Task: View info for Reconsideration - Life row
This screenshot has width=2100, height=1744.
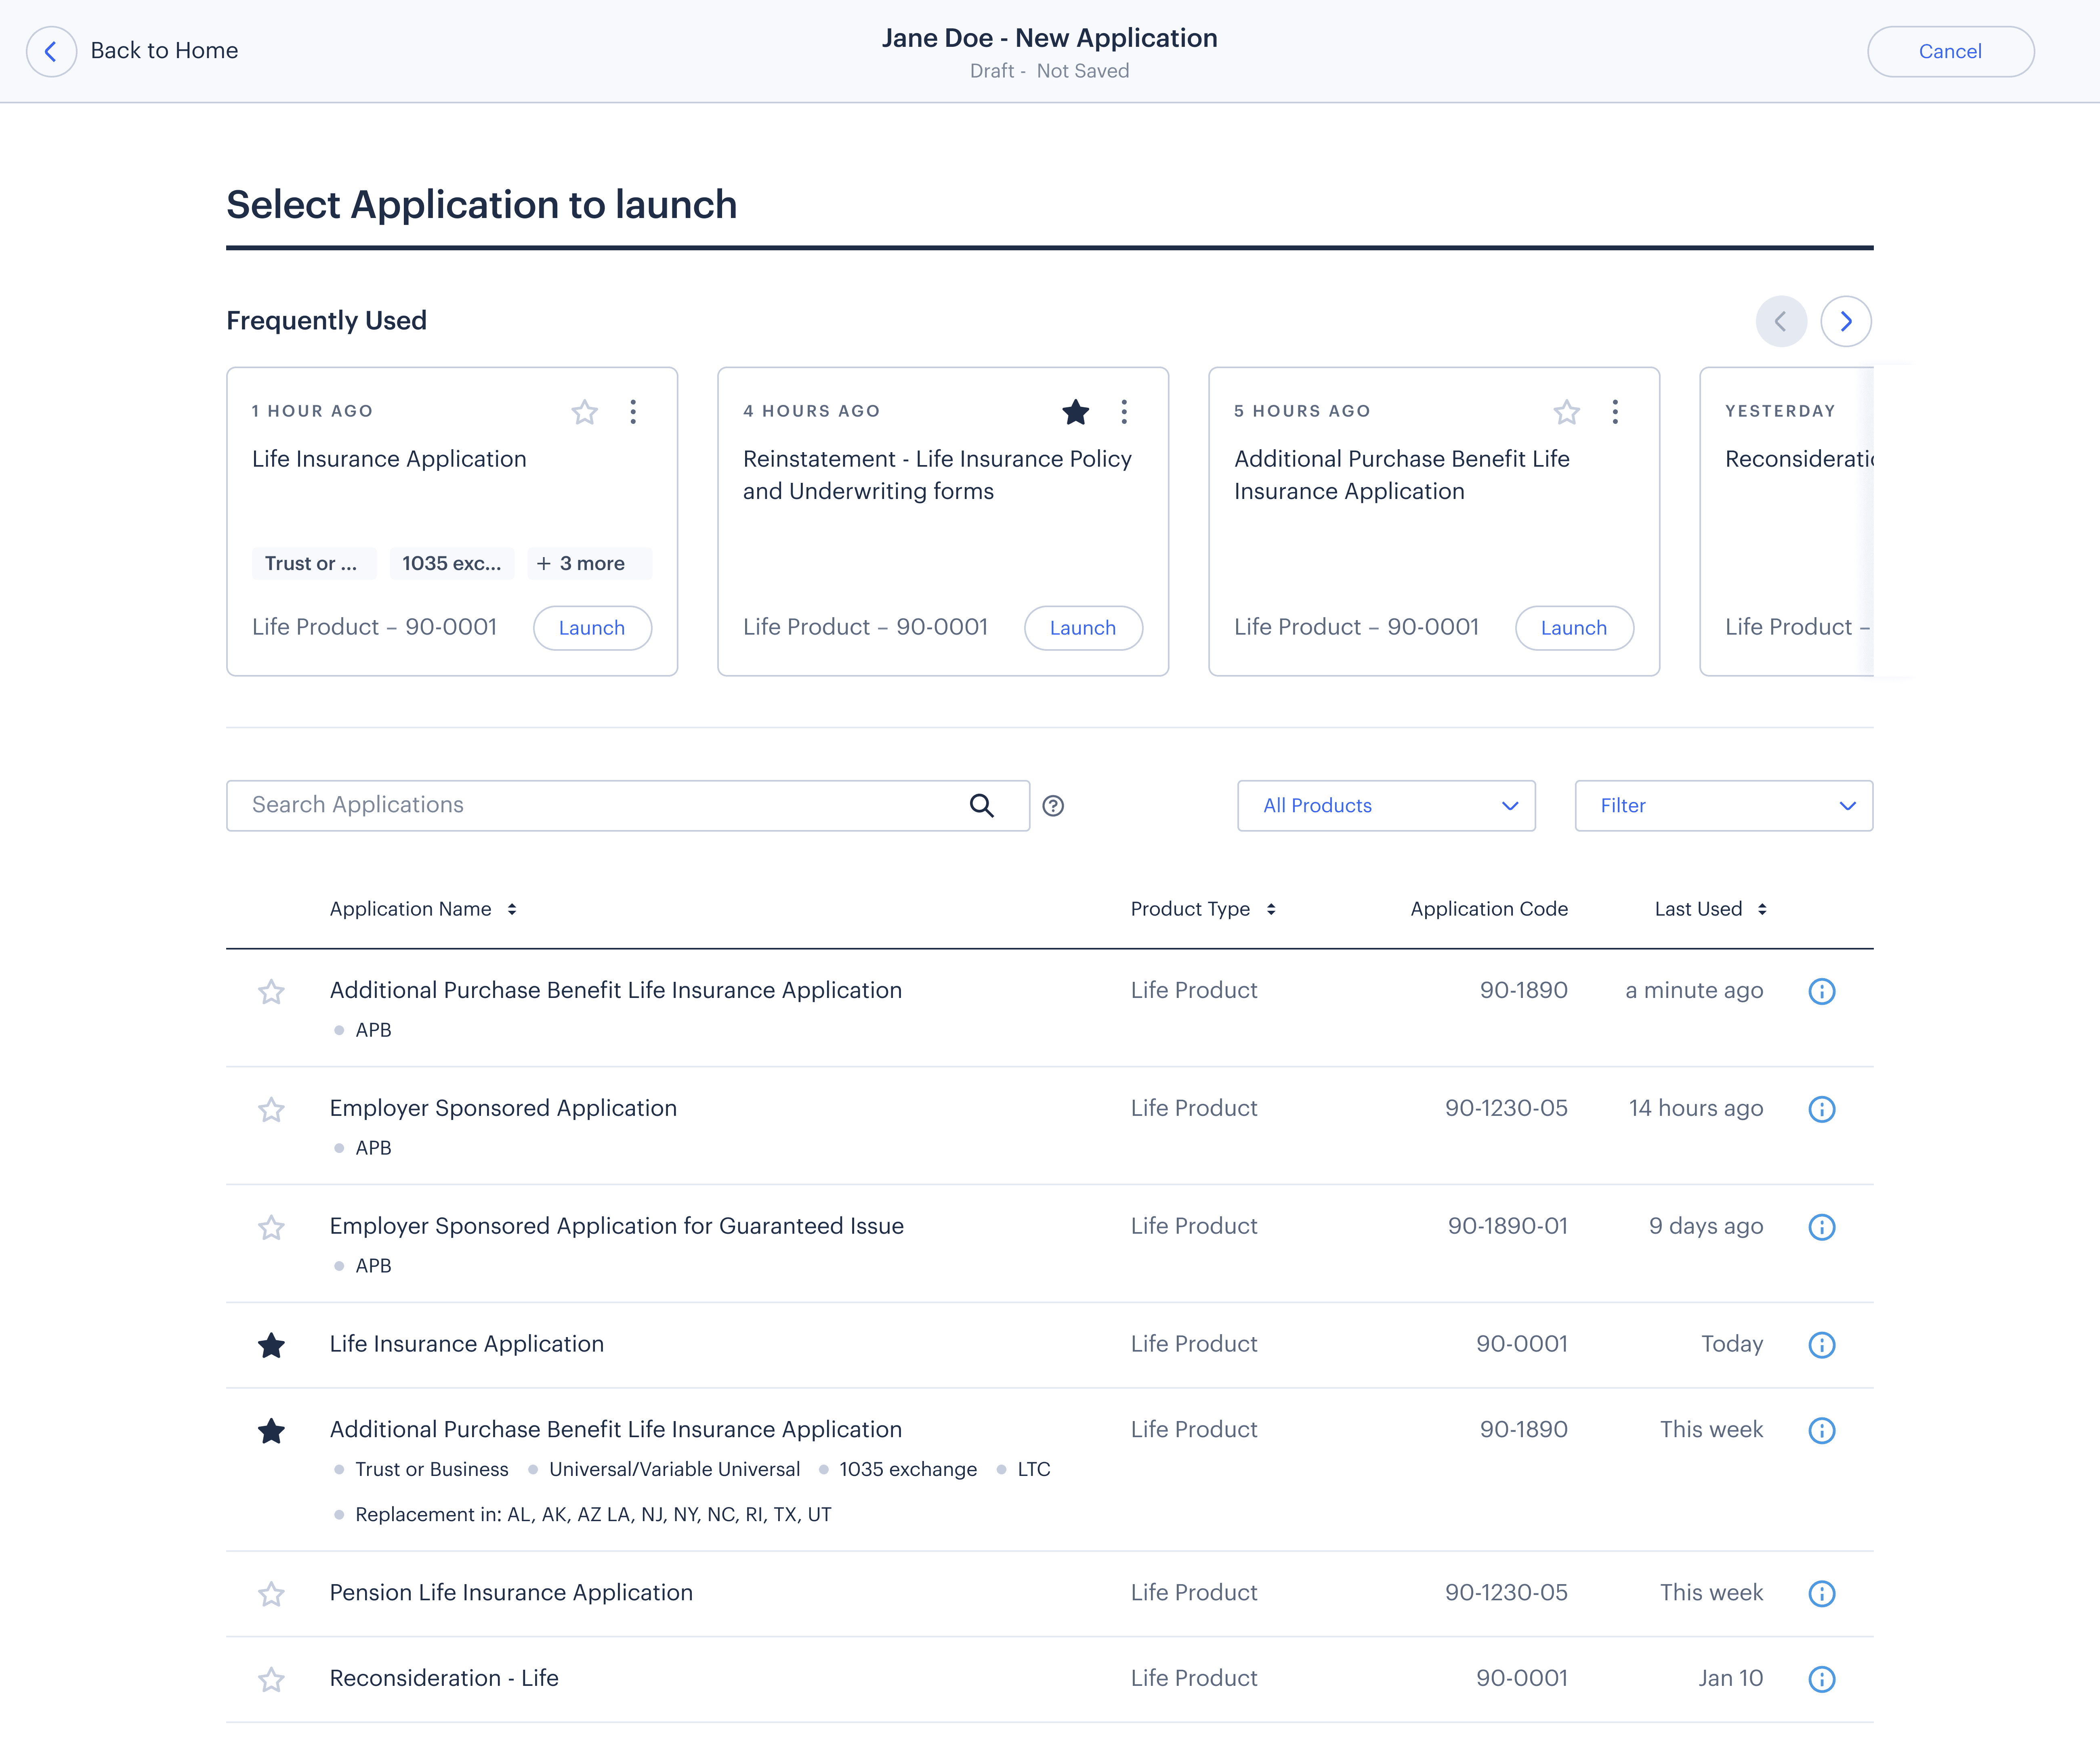Action: click(1822, 1679)
